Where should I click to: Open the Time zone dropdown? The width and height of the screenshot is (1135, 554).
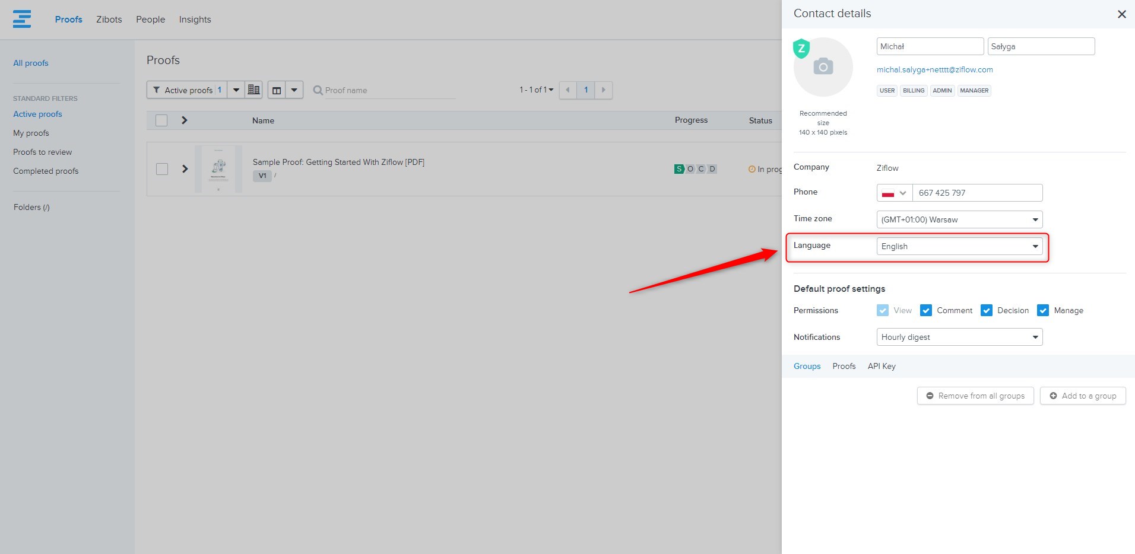959,219
